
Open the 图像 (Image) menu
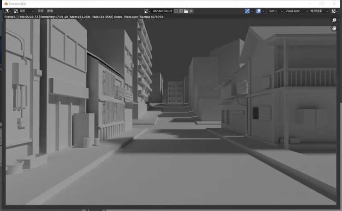click(50, 11)
